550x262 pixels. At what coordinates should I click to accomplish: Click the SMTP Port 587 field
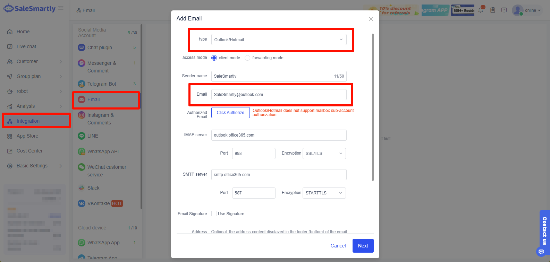[254, 193]
